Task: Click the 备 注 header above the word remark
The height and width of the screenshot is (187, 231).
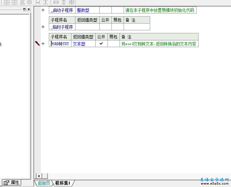Action: click(x=159, y=37)
